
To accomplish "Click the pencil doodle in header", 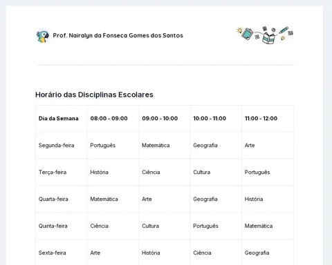I will tap(284, 30).
